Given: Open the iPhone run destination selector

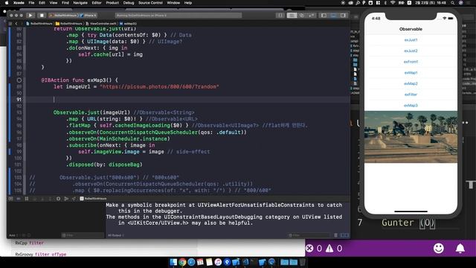Looking at the screenshot, I should pyautogui.click(x=89, y=15).
